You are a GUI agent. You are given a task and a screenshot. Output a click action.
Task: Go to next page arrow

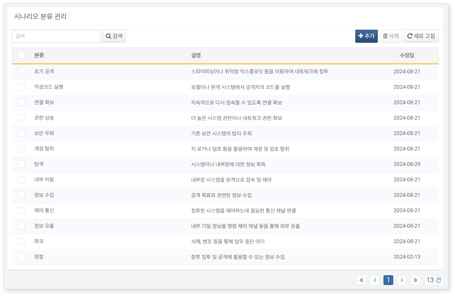click(x=402, y=280)
